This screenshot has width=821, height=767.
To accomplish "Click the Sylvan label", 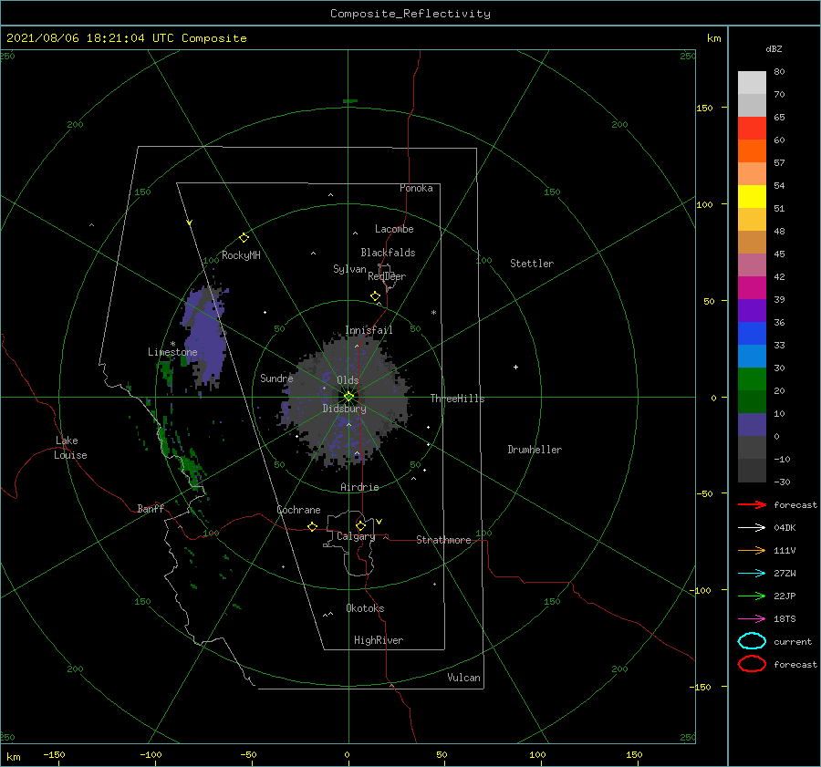I will pos(349,269).
